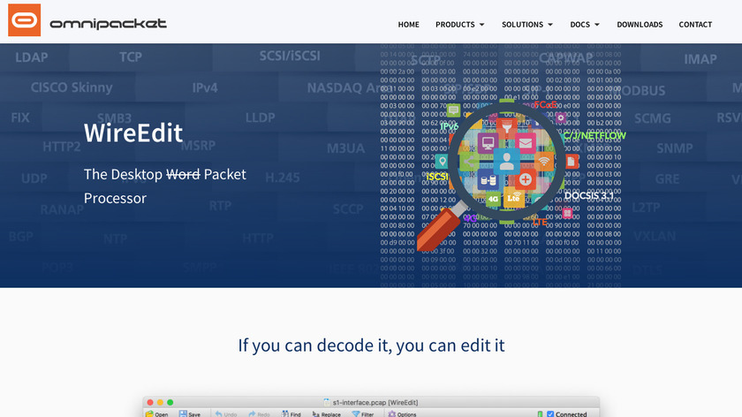Click 'If you can decode it' heading
Screen dimensions: 742x417
click(x=372, y=345)
